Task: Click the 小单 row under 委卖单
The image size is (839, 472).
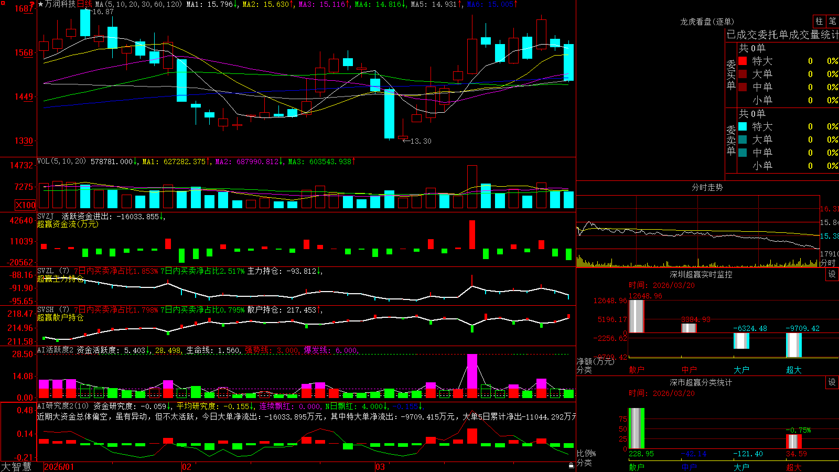Action: click(788, 166)
